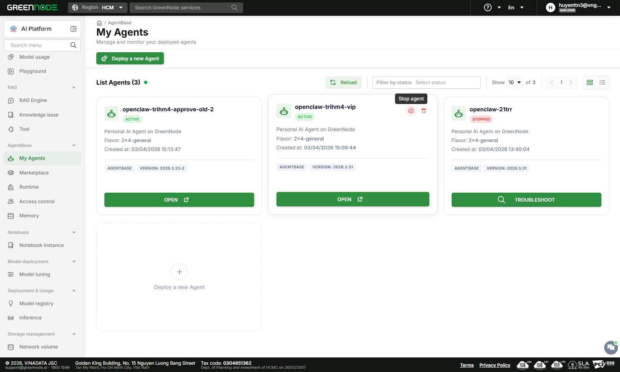620x372 pixels.
Task: Switch to list view layout
Action: tap(602, 83)
